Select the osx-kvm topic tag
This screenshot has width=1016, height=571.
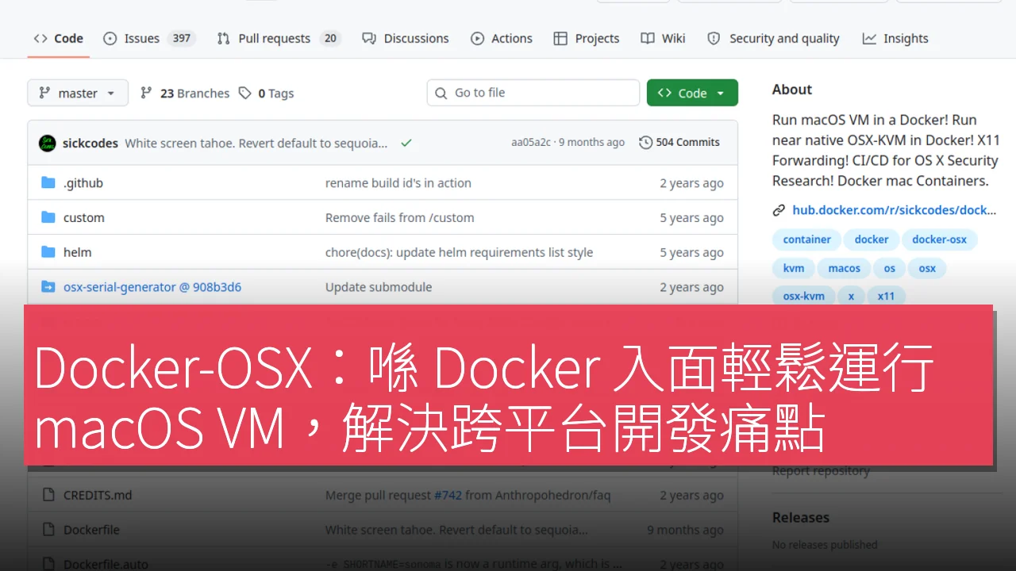click(803, 296)
